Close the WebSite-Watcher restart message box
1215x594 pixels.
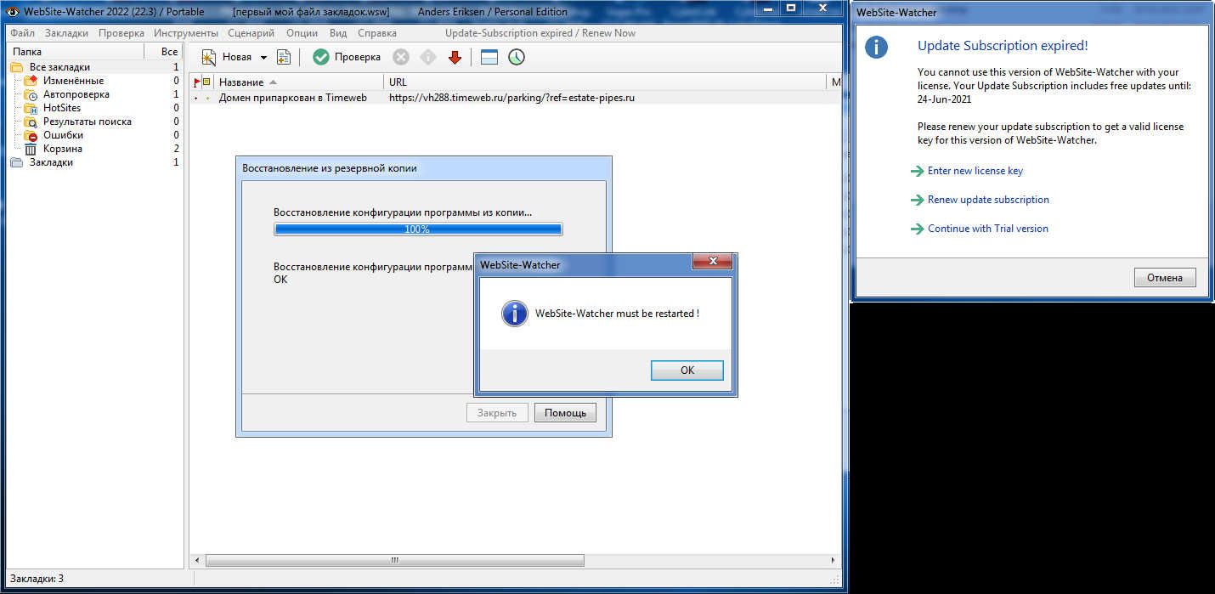pyautogui.click(x=712, y=262)
